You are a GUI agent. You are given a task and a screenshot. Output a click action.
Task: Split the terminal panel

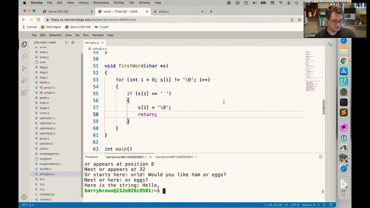[x=320, y=157]
